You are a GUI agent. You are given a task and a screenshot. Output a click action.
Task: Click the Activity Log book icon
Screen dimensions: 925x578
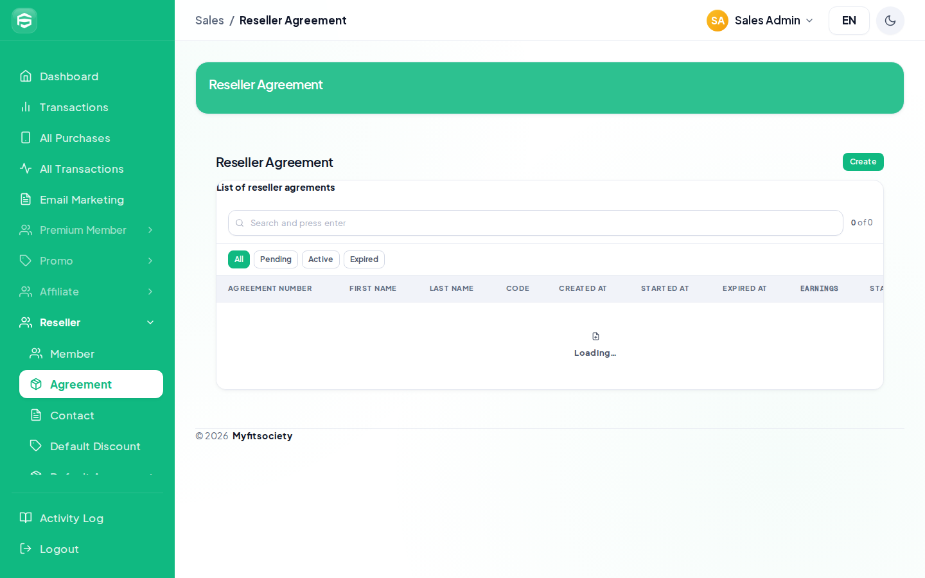click(26, 518)
